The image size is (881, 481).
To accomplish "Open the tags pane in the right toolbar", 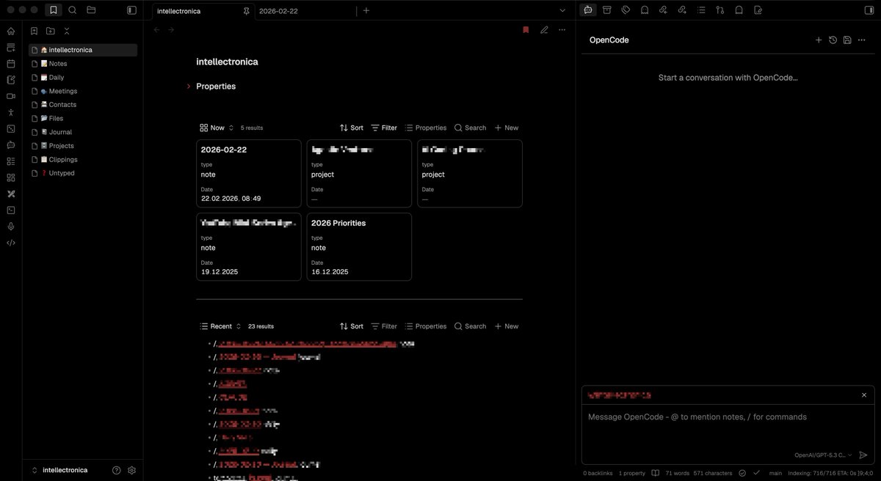I will tap(625, 10).
